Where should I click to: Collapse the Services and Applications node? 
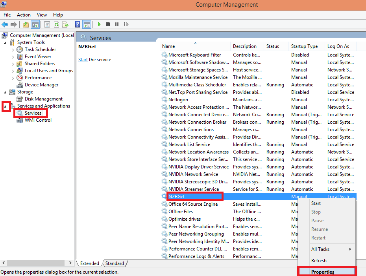(x=6, y=106)
